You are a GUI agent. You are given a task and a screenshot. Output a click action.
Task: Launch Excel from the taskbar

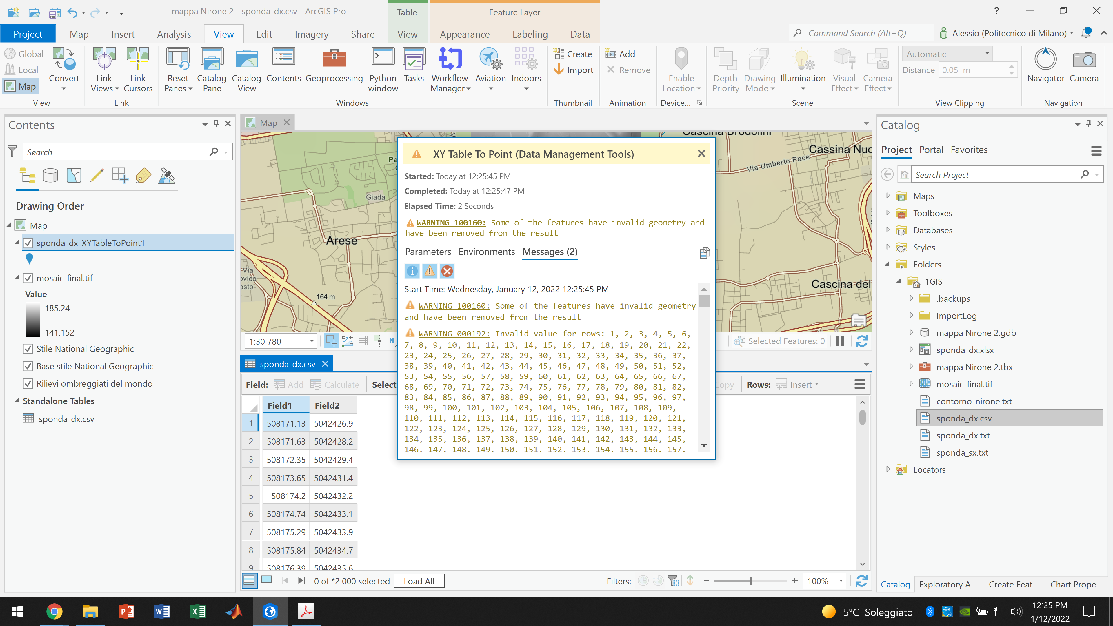pyautogui.click(x=198, y=611)
